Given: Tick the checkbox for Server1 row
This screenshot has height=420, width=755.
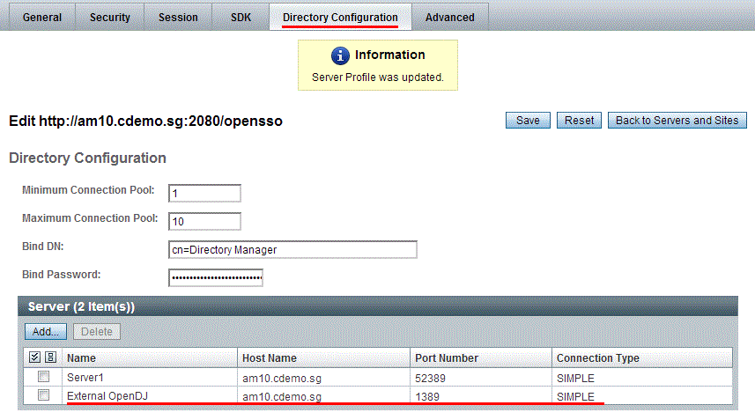Looking at the screenshot, I should 43,377.
